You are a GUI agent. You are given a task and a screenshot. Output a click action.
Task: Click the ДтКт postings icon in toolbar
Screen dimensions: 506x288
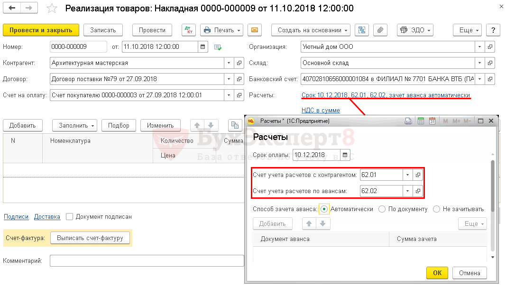tap(189, 30)
